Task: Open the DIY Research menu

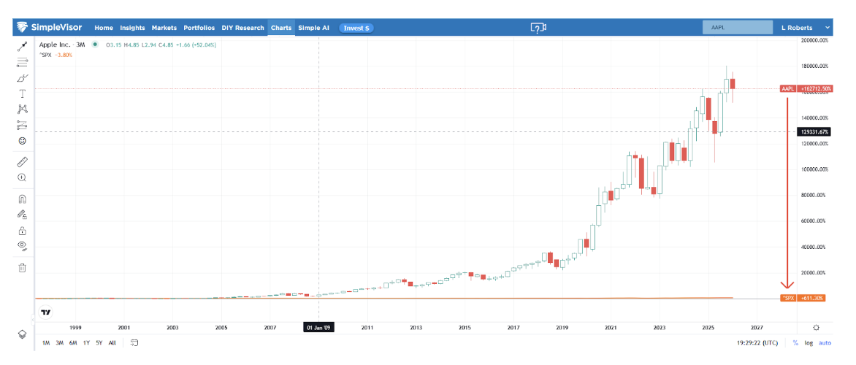Action: 243,28
